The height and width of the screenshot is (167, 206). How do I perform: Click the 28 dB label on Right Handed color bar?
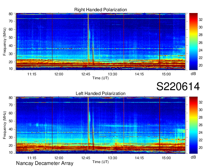coord(201,35)
